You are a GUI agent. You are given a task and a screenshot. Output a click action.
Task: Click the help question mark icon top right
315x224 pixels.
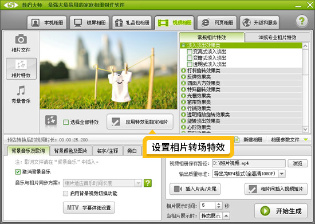(301, 21)
